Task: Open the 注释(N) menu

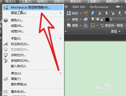Action: (x=59, y=2)
